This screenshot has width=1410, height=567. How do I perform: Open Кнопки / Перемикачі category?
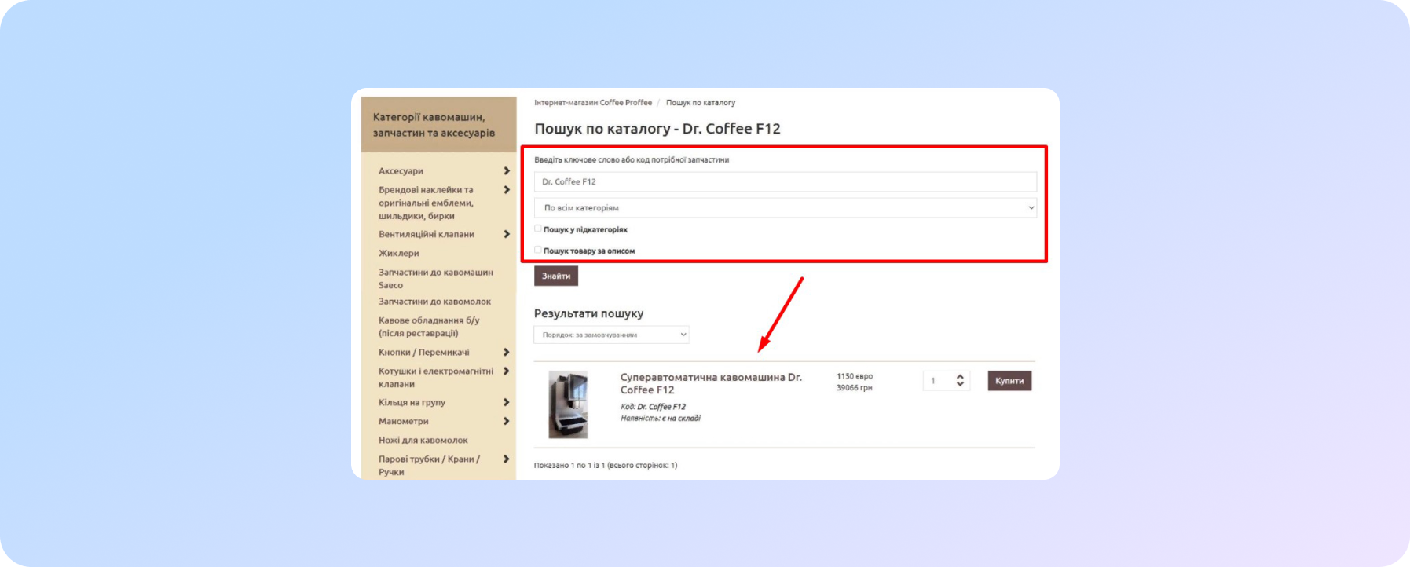(424, 353)
